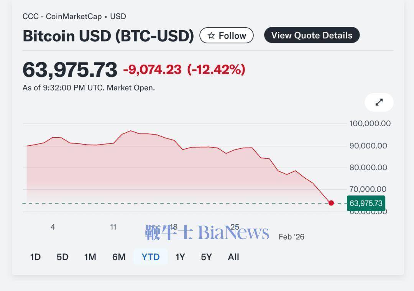
Task: Switch chart to 5Y range
Action: click(206, 257)
